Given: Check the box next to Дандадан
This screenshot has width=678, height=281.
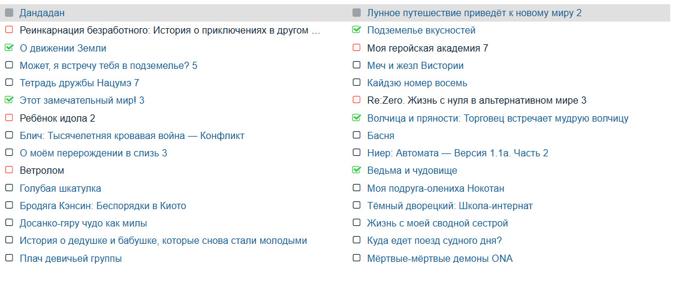Looking at the screenshot, I should click(9, 13).
